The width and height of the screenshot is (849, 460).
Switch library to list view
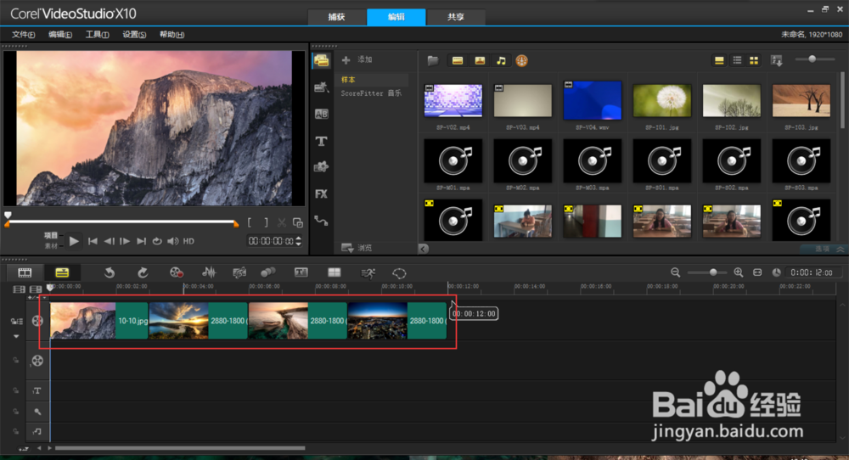[x=737, y=60]
